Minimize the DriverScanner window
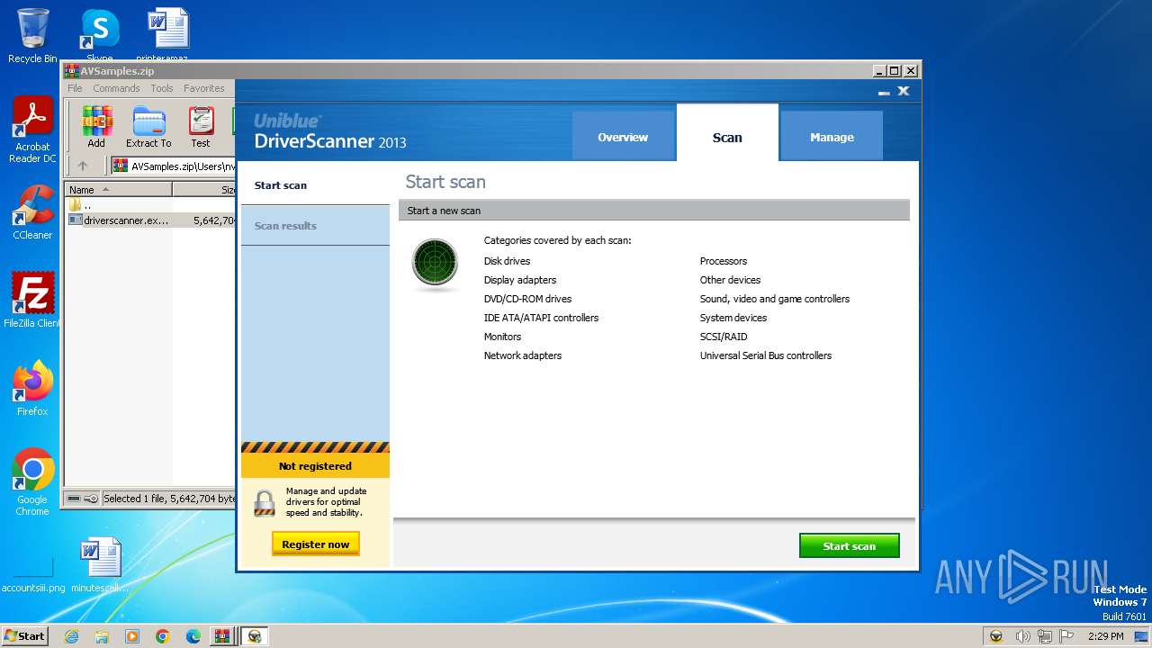 coord(884,91)
